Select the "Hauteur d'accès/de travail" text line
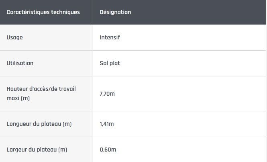The width and height of the screenshot is (267, 162). 41,89
